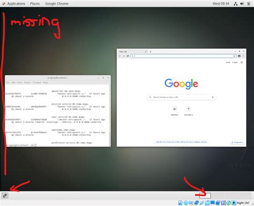Click the Right Ctrl host key label

tap(243, 203)
